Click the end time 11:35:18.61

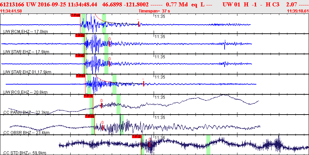tap(298, 11)
